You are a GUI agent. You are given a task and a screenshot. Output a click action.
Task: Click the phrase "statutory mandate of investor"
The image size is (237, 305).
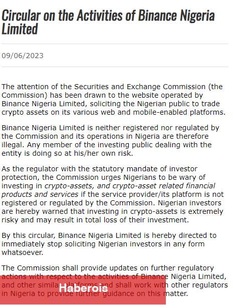(x=145, y=169)
